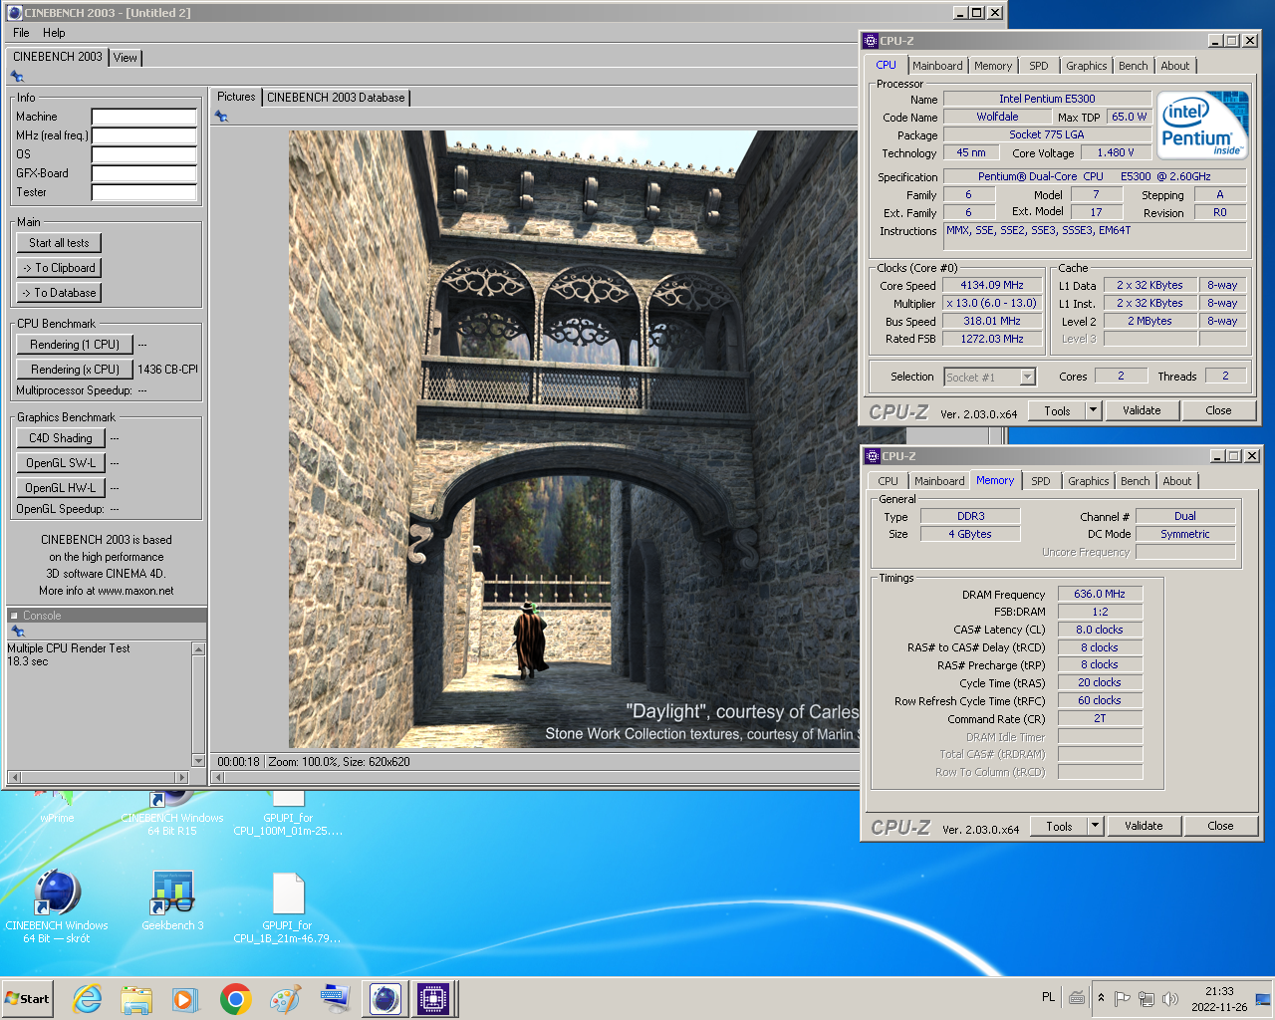The width and height of the screenshot is (1275, 1020).
Task: Open Internet Explorer from the taskbar
Action: tap(88, 998)
